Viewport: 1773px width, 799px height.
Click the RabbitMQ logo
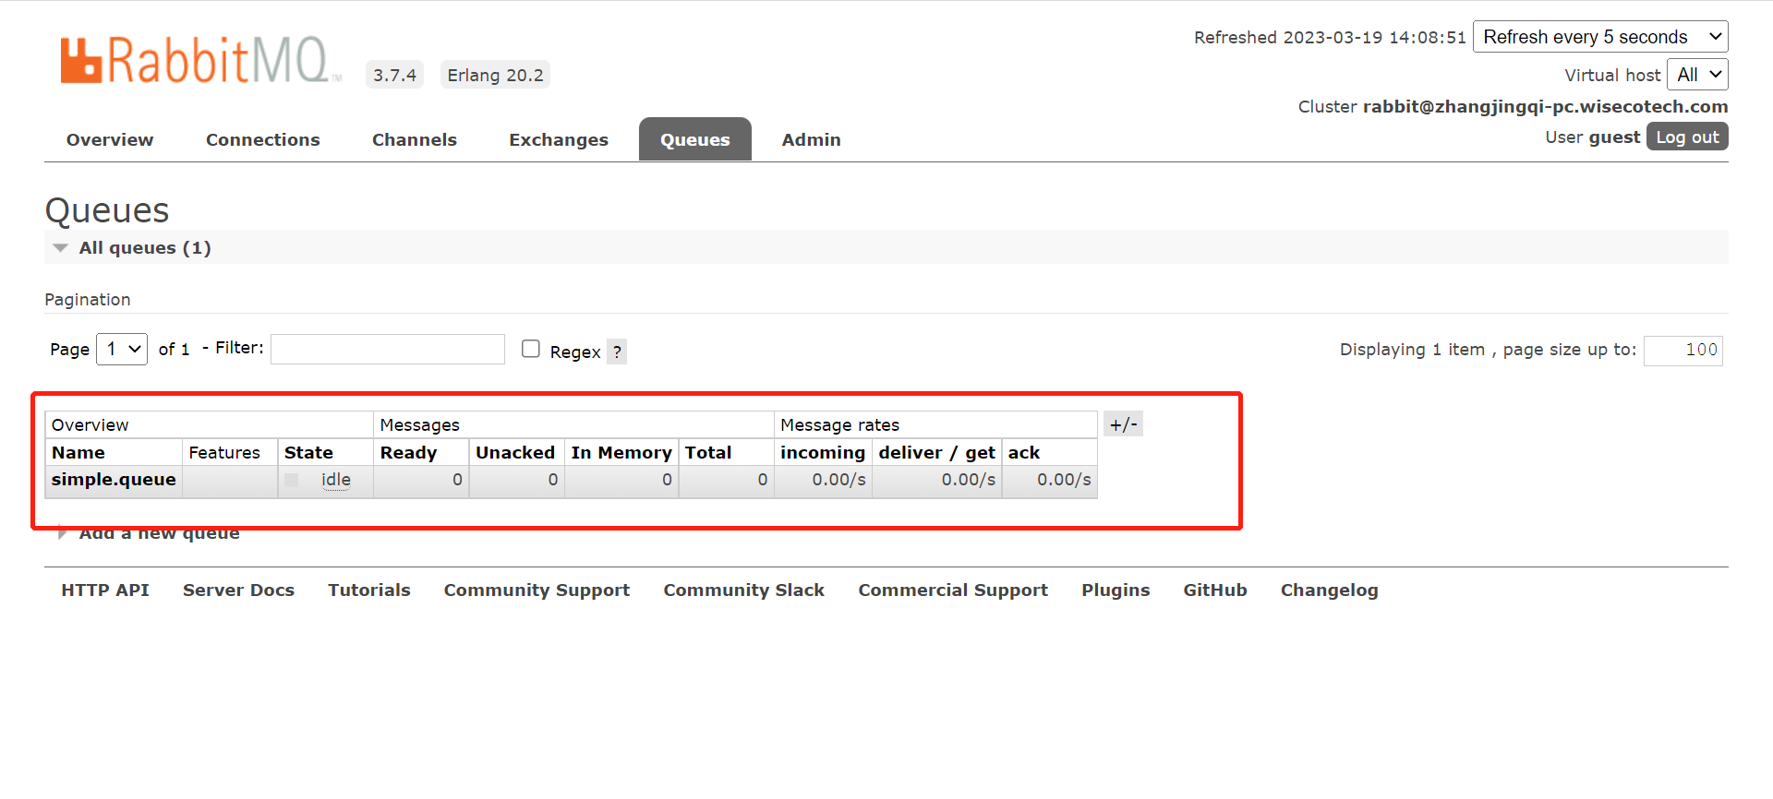click(199, 60)
